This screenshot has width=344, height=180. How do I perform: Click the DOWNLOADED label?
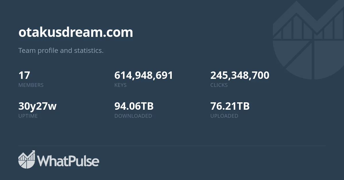pyautogui.click(x=133, y=116)
